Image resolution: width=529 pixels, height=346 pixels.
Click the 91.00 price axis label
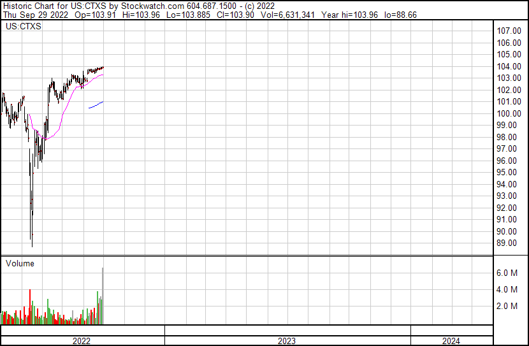[x=507, y=220]
